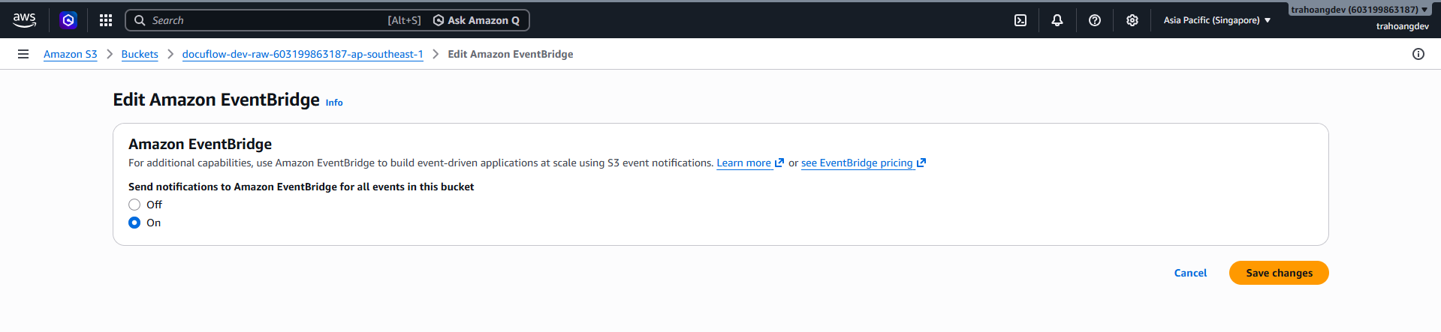
Task: Go to Buckets breadcrumb
Action: 140,54
